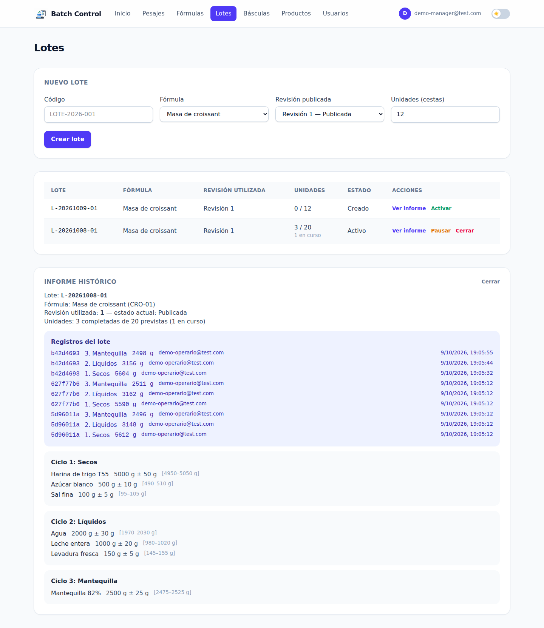Screen dimensions: 544x628
Task: Click the b42d4693 Mantequilla 2498 g record
Action: point(272,353)
